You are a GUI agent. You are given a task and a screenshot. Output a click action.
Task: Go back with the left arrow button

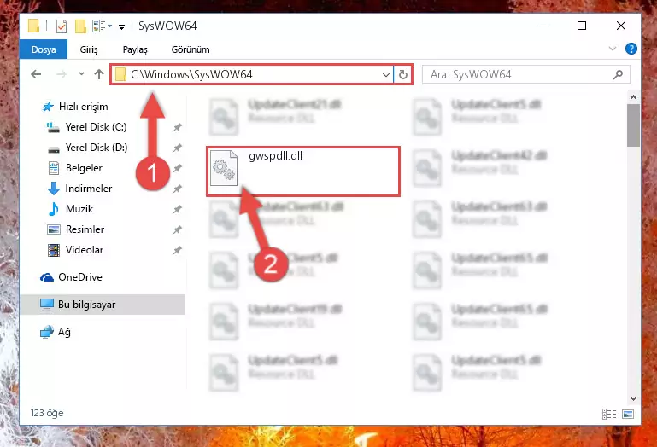click(x=36, y=74)
